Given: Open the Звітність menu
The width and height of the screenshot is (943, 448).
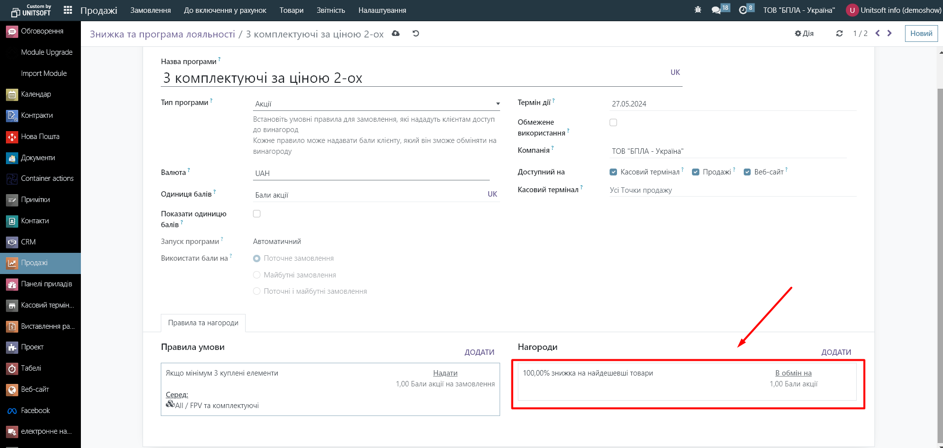Looking at the screenshot, I should [330, 10].
